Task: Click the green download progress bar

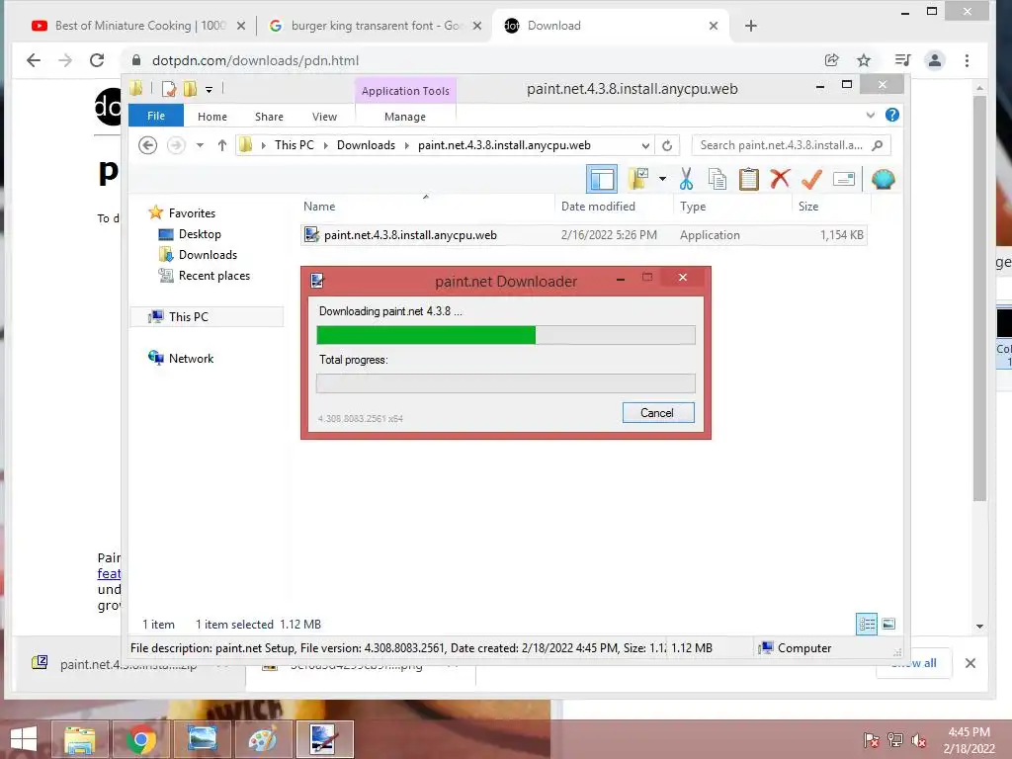Action: (505, 335)
